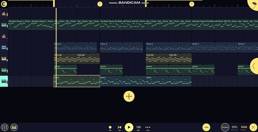Screen dimensions: 258x132
Task: Click the timeline bar marker labeled 57
Action: pos(100,4)
